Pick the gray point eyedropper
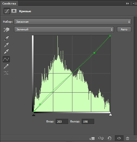 pyautogui.click(x=6, y=45)
